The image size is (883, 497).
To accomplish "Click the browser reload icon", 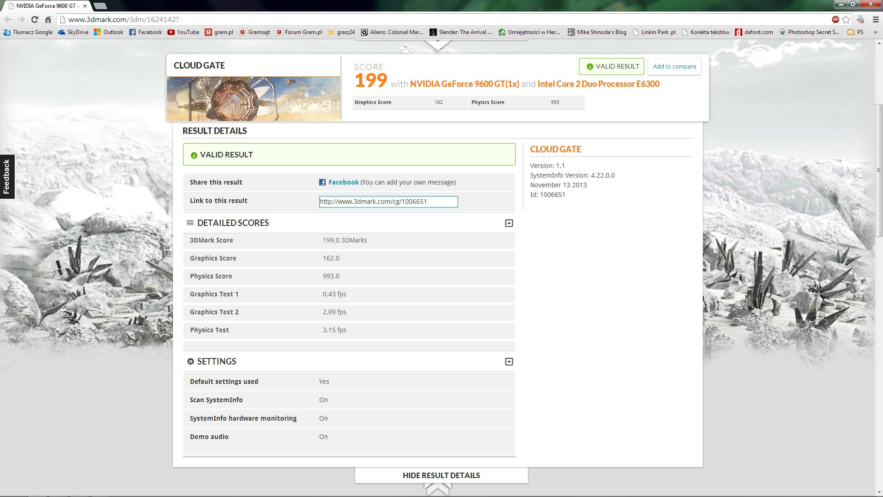I will pos(34,19).
